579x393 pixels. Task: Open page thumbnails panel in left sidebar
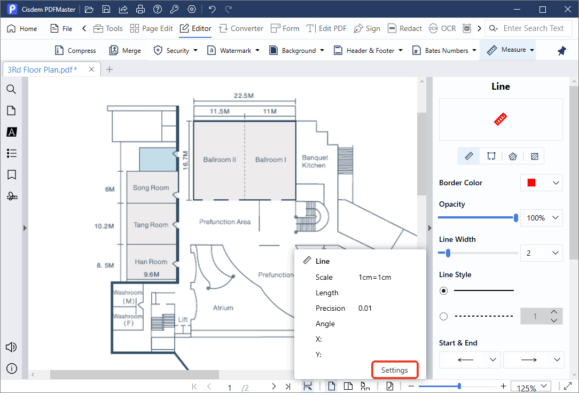click(11, 111)
